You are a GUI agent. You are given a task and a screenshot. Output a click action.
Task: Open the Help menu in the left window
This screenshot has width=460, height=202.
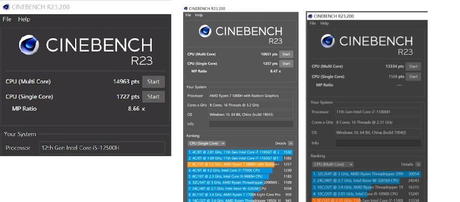click(24, 19)
